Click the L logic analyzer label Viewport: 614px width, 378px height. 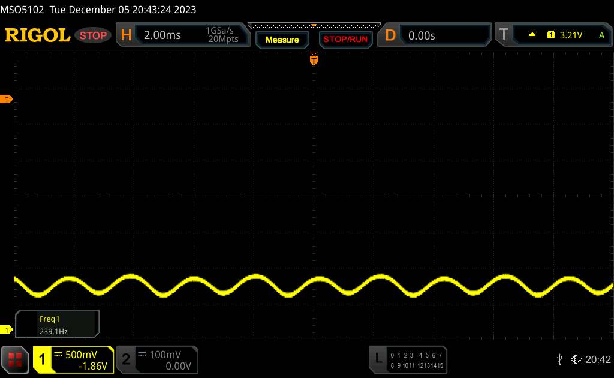(x=378, y=359)
